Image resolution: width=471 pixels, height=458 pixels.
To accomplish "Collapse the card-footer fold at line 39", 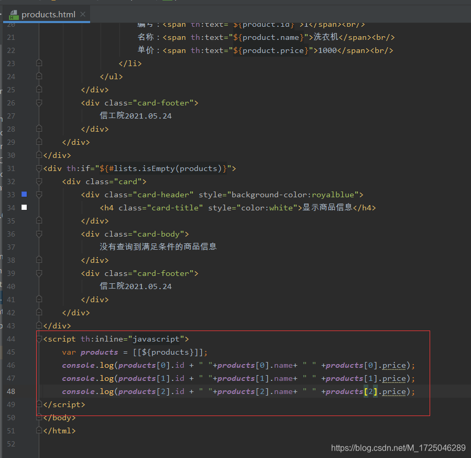I will 39,273.
